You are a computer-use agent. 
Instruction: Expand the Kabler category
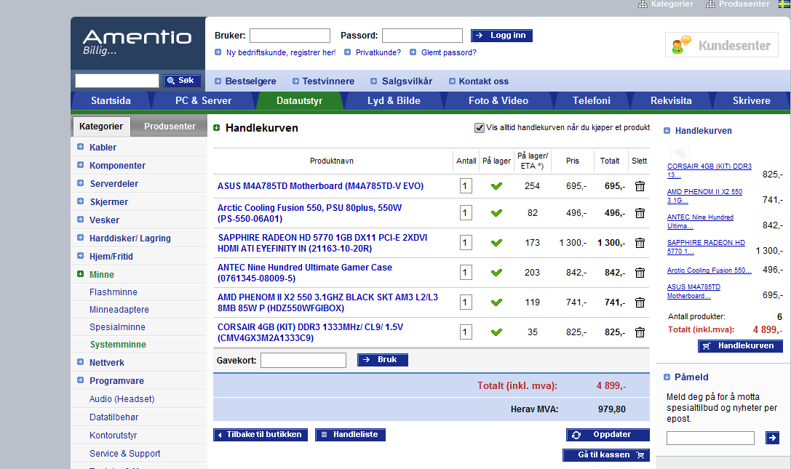(80, 147)
